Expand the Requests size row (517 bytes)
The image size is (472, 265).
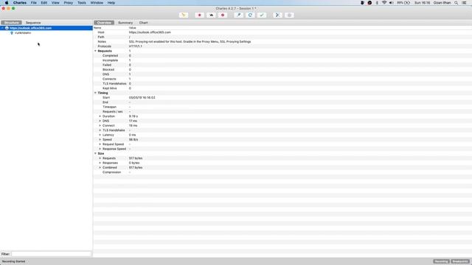100,158
